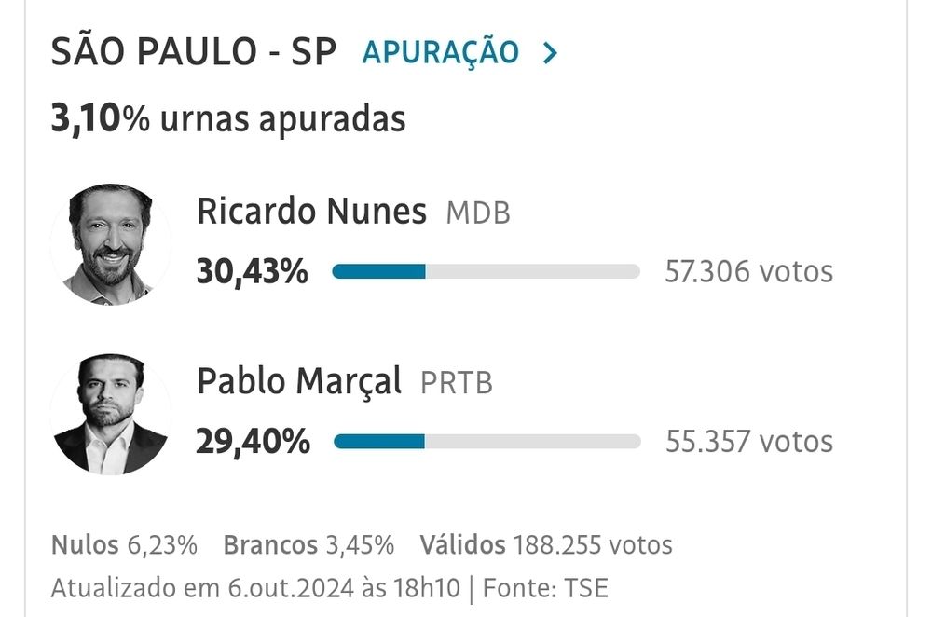Select the Ricardo Nunes candidate name
This screenshot has width=932, height=617.
click(x=311, y=211)
